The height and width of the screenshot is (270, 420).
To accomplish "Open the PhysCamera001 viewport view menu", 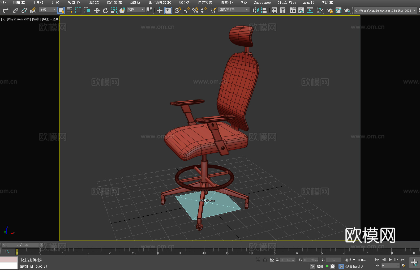I will 19,19.
